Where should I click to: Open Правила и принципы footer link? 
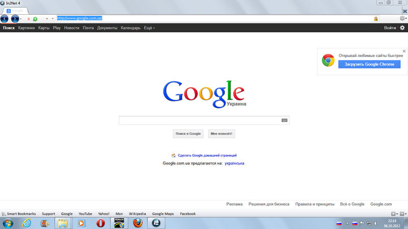315,204
